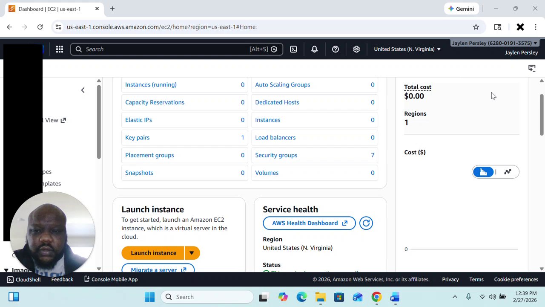
Task: Open Launch instance dropdown arrow
Action: point(192,253)
